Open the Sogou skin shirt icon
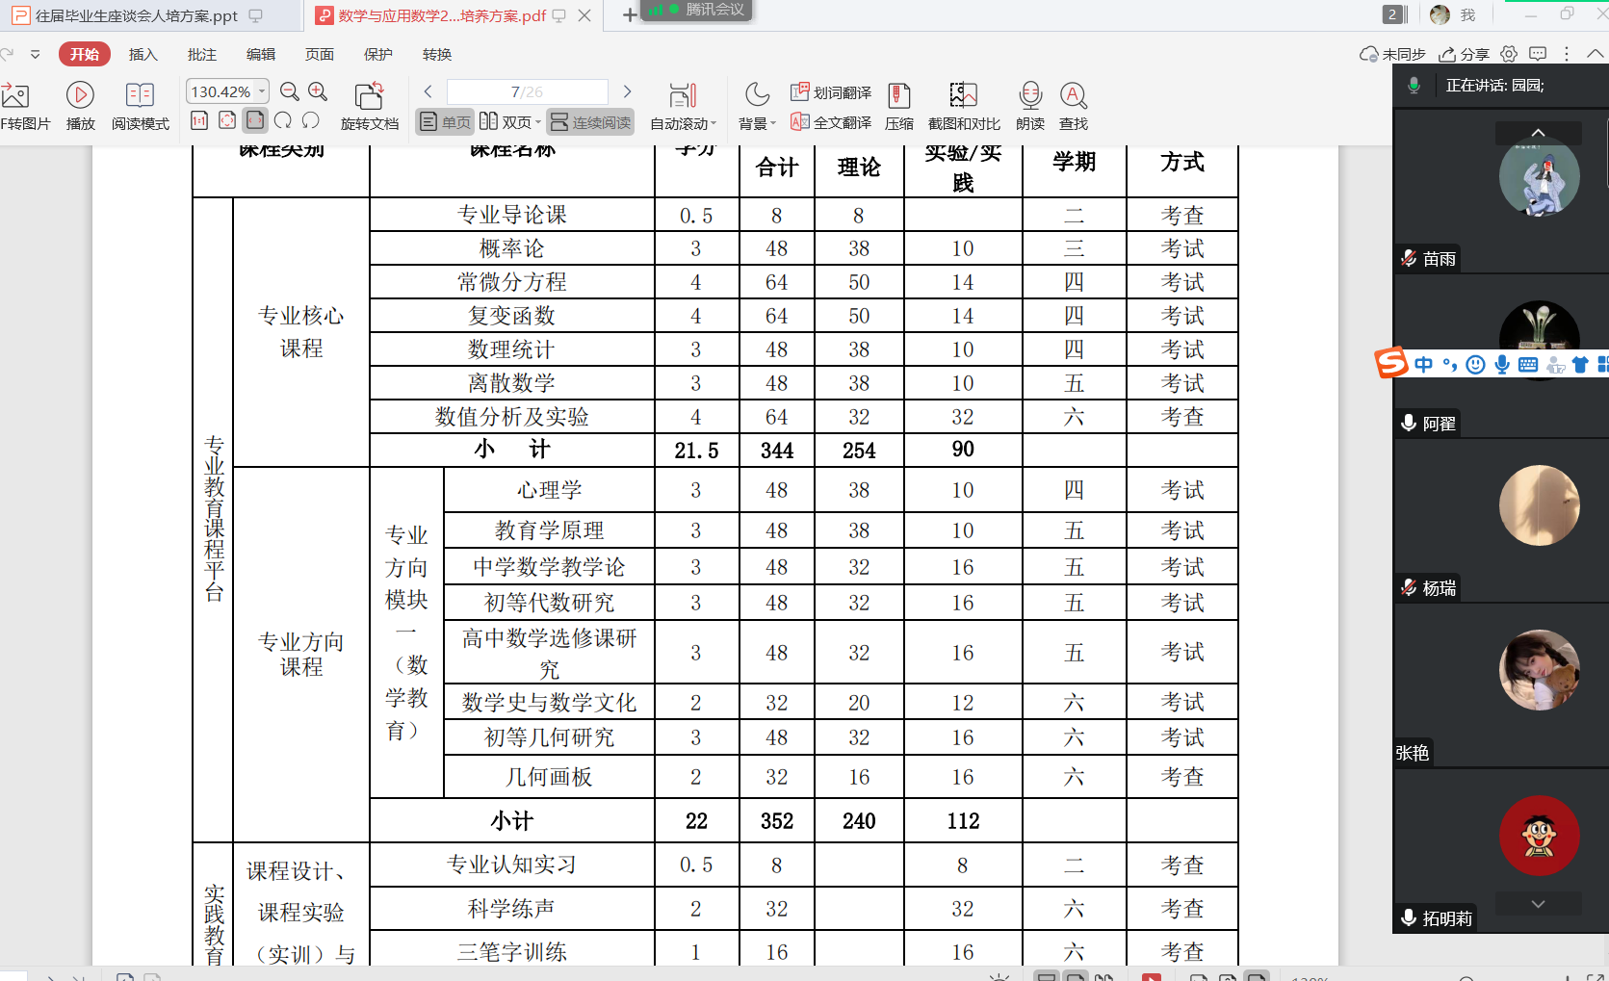This screenshot has width=1609, height=981. (1580, 364)
